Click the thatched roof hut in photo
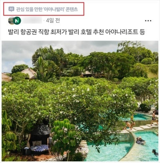This screenshot has height=163, width=160. [x=29, y=73]
